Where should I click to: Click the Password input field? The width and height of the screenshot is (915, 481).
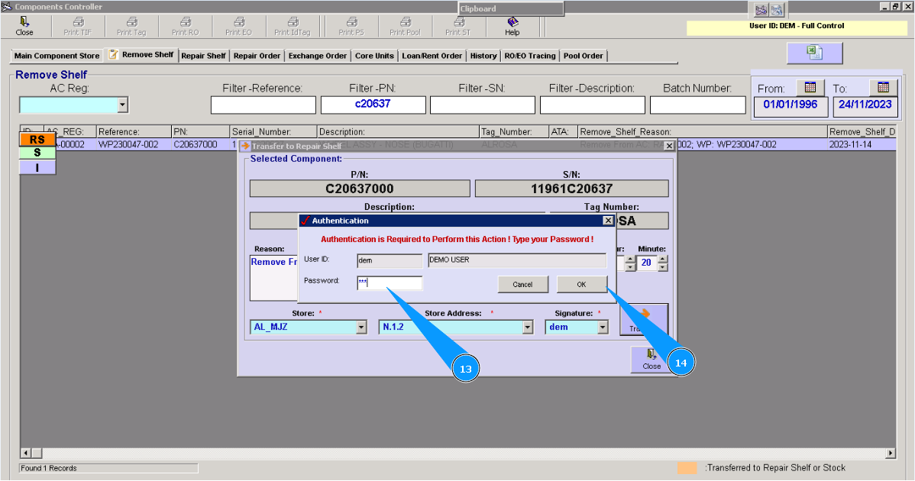390,282
